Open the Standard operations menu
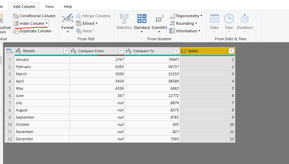The image size is (289, 164). (142, 23)
